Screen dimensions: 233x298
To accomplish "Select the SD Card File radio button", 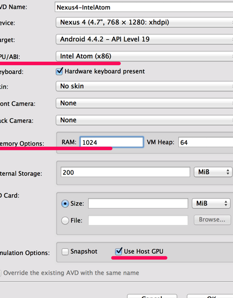I will [65, 221].
